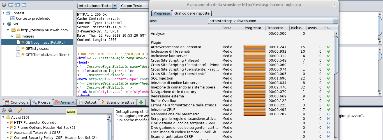
Task: Toggle the scope filter icon in alerts toolbar
Action: click(4, 110)
